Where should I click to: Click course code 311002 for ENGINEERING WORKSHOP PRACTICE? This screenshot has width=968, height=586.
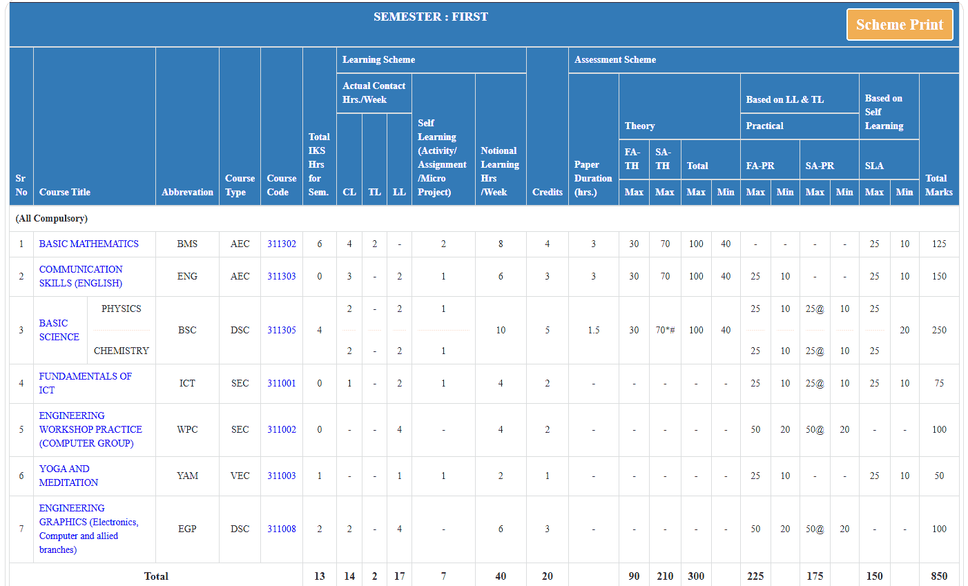coord(281,429)
